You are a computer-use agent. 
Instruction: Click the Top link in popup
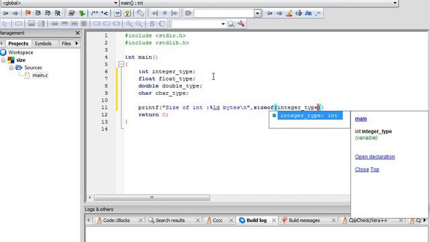375,169
